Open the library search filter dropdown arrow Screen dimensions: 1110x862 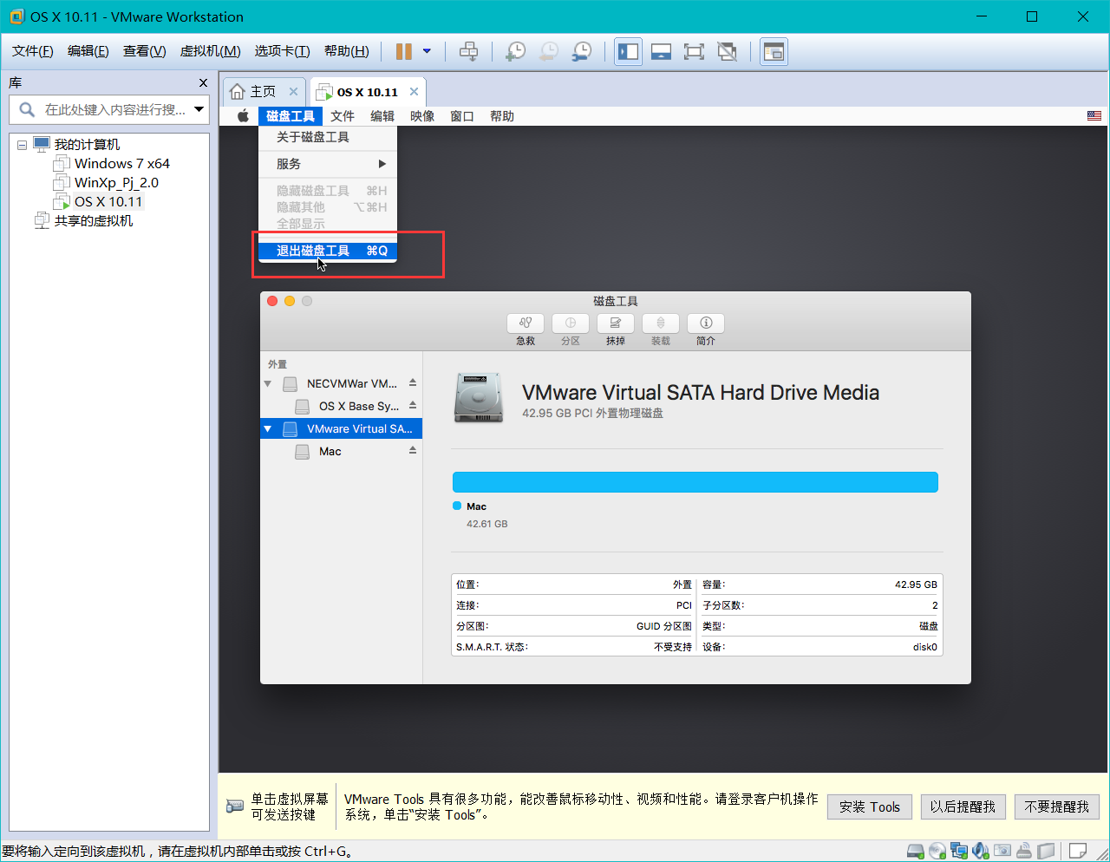199,109
